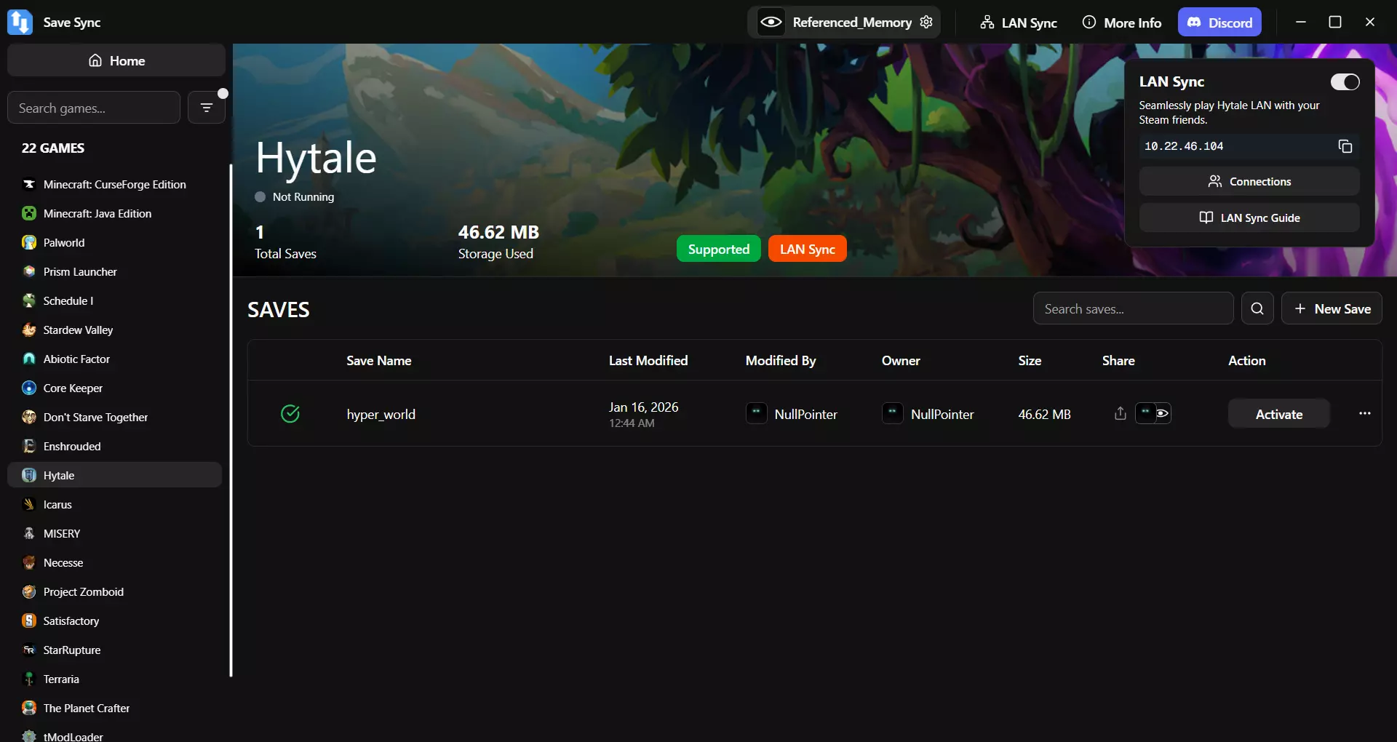
Task: Close the Save Sync window
Action: [1370, 22]
